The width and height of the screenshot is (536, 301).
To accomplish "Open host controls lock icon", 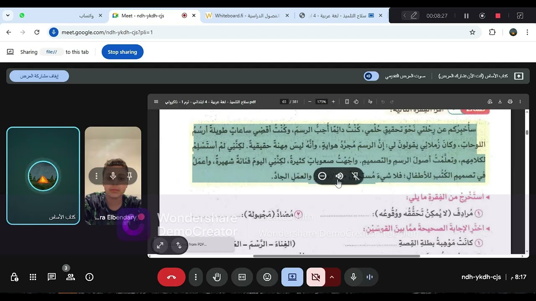I will coord(14,277).
